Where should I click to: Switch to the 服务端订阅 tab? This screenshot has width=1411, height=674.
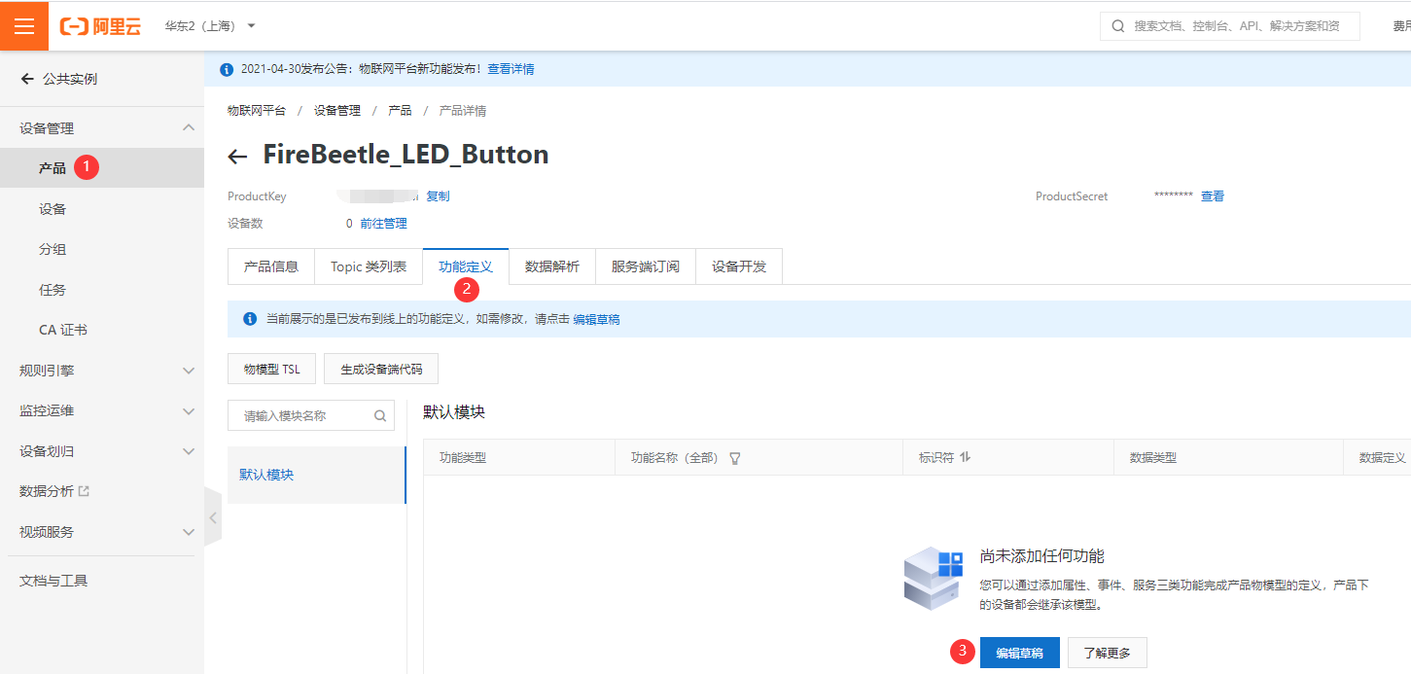click(646, 266)
